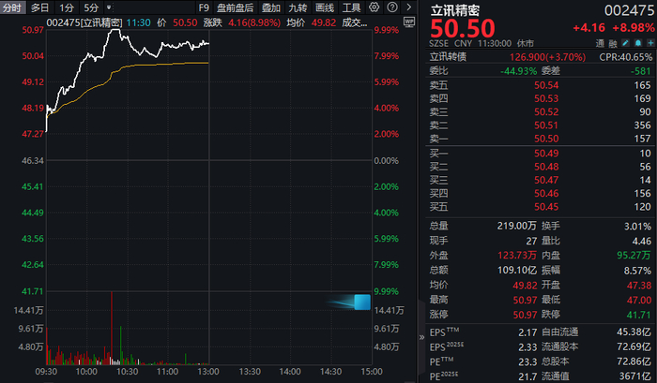Image resolution: width=657 pixels, height=383 pixels.
Task: Click 开盘 value 47.38
Action: (639, 286)
